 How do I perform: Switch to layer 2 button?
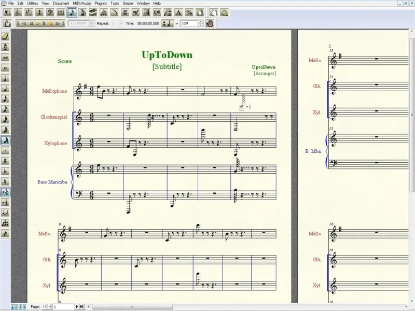17,306
